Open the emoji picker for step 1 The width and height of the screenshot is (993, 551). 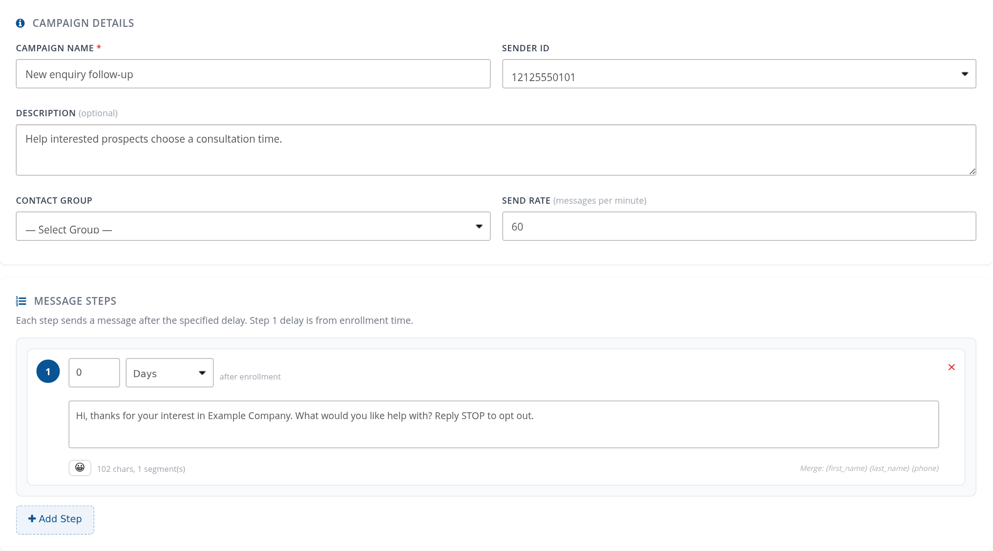[x=80, y=467]
